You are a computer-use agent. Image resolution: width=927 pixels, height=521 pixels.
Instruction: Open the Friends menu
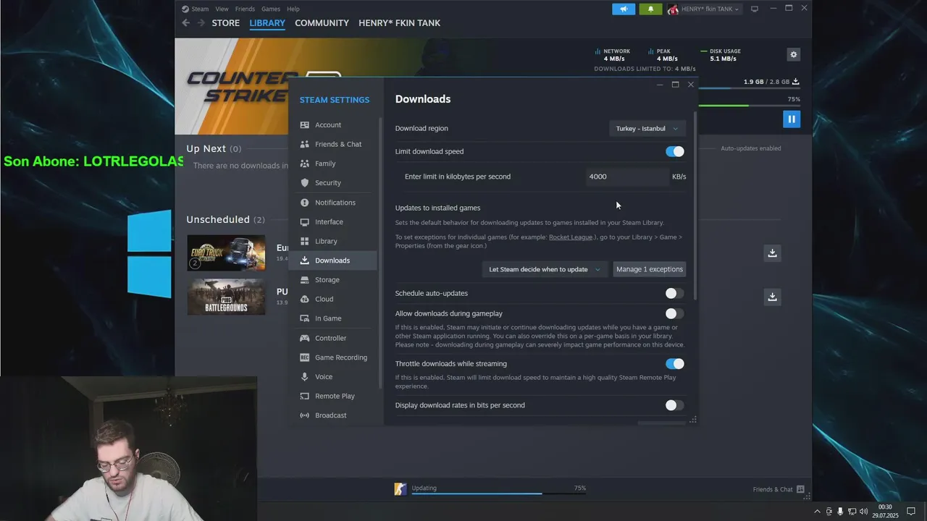pyautogui.click(x=245, y=9)
